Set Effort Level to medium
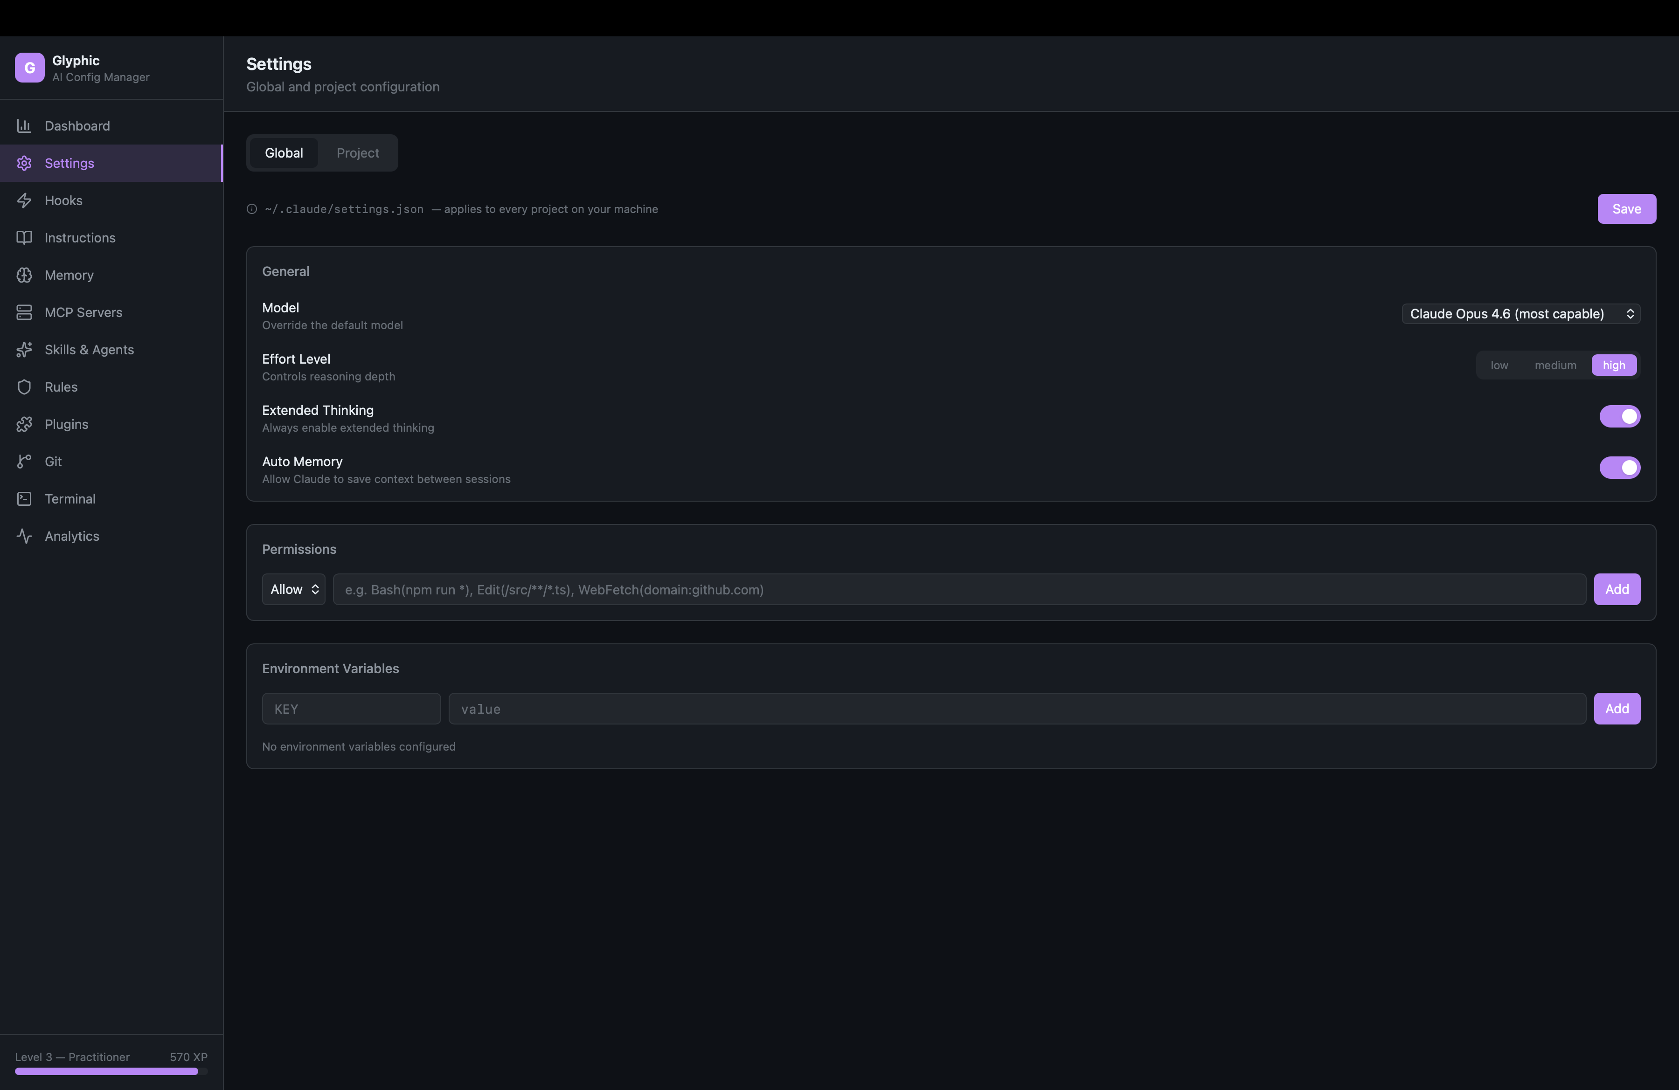 (x=1555, y=365)
